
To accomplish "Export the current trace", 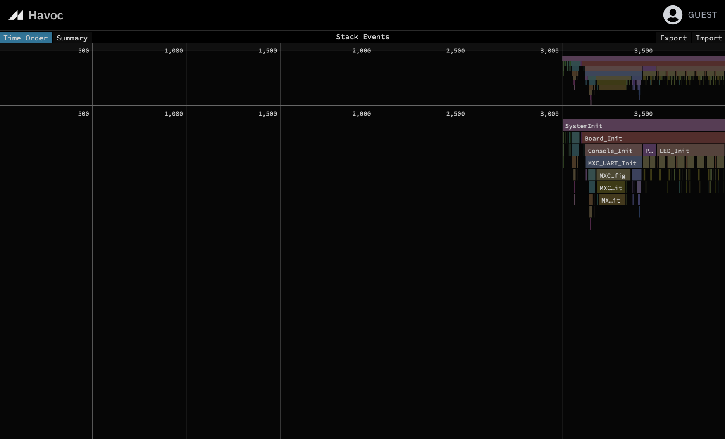I will point(673,38).
